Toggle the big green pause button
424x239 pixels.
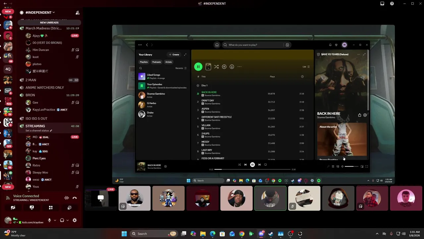198,67
